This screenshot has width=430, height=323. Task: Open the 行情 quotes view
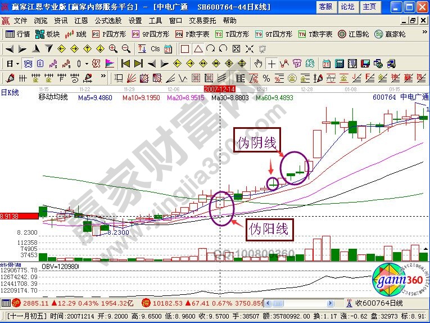tap(17, 34)
